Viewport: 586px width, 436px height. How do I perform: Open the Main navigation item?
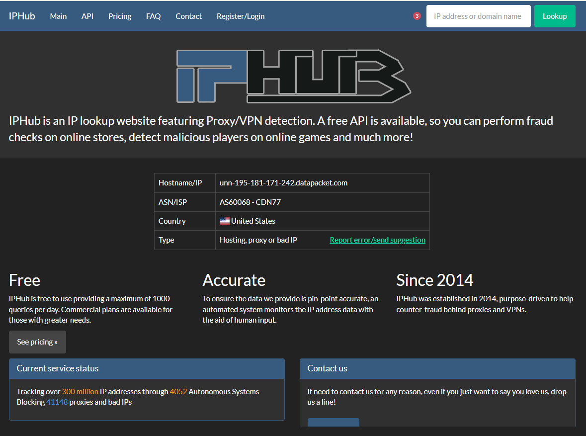(x=58, y=16)
